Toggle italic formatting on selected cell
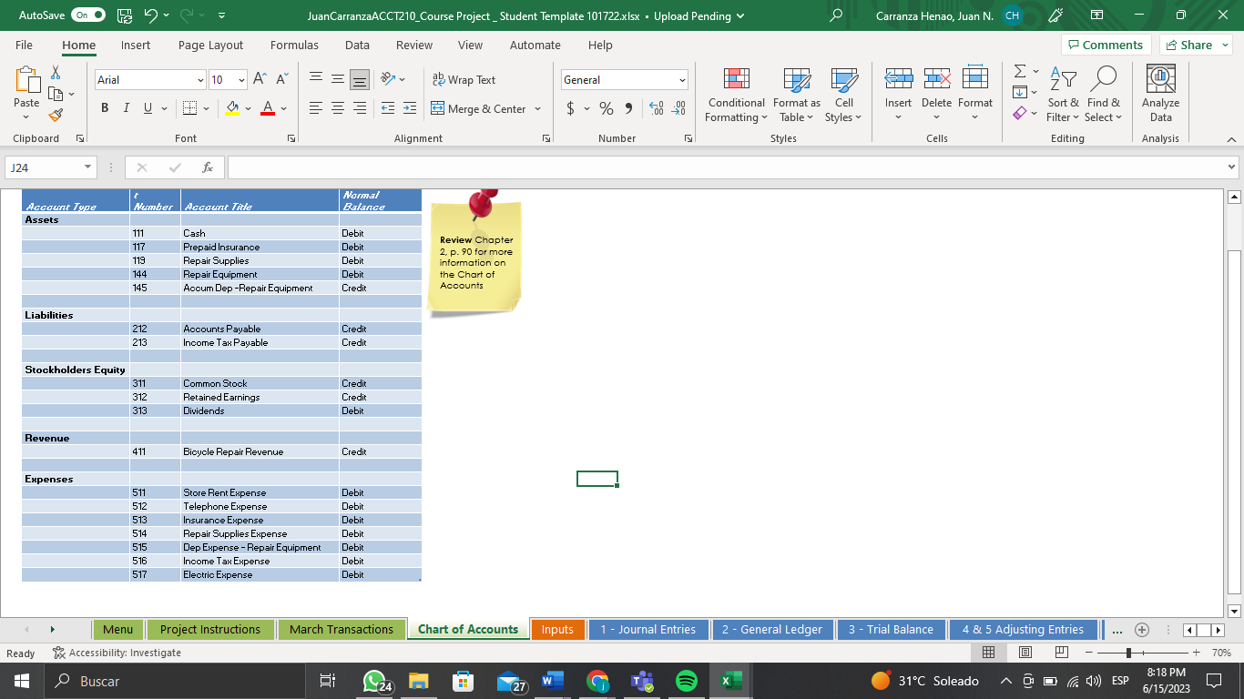This screenshot has height=699, width=1244. point(126,108)
